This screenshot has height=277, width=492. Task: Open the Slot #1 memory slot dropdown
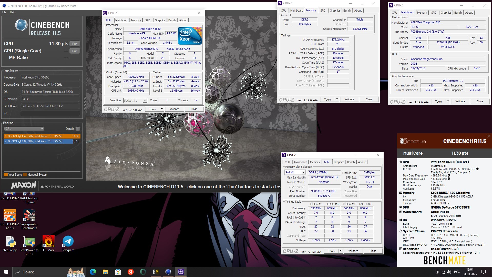pyautogui.click(x=295, y=172)
